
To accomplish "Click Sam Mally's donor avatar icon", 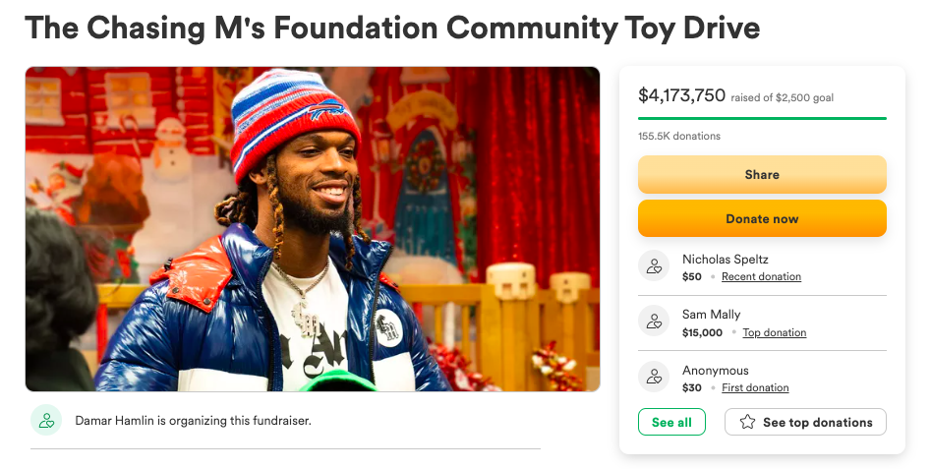I will (654, 322).
